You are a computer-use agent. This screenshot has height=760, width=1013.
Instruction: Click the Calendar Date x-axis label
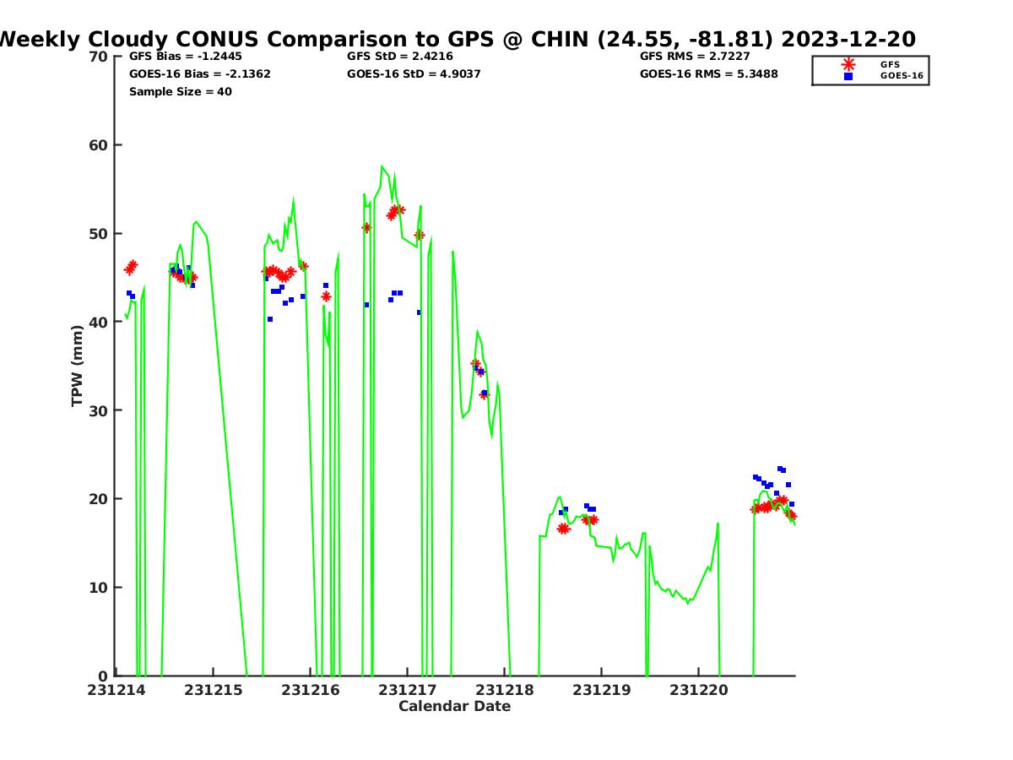coord(454,706)
